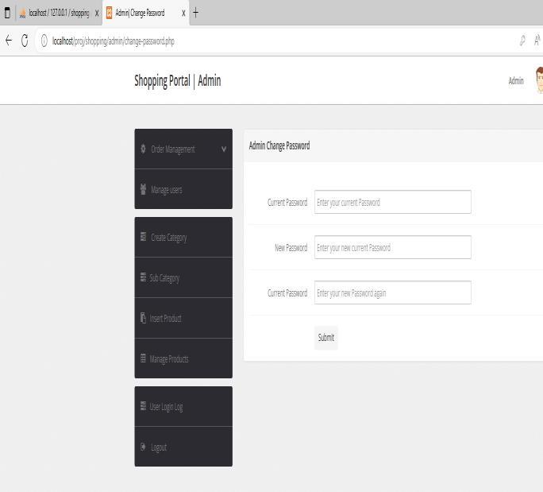
Task: Submit the change password form
Action: pyautogui.click(x=326, y=338)
